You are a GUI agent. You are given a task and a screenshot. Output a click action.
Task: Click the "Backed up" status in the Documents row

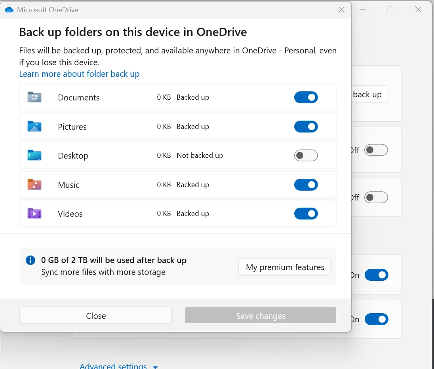(x=193, y=97)
